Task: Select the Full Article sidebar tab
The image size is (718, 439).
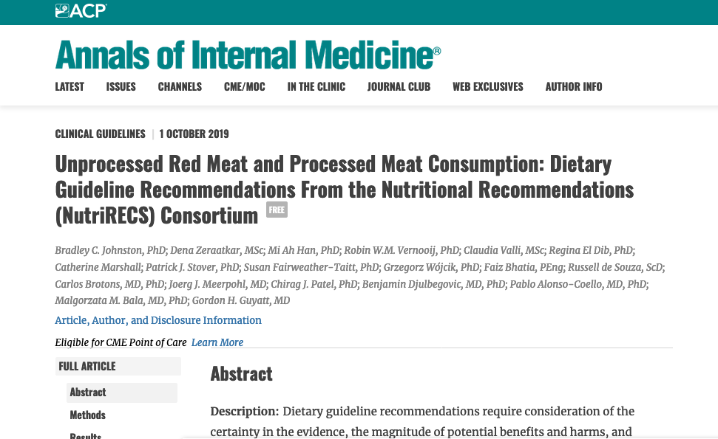Action: click(x=87, y=366)
